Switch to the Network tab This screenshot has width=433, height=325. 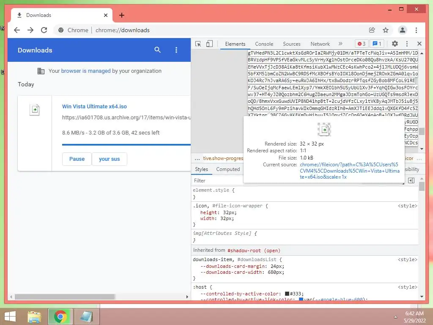tap(320, 44)
